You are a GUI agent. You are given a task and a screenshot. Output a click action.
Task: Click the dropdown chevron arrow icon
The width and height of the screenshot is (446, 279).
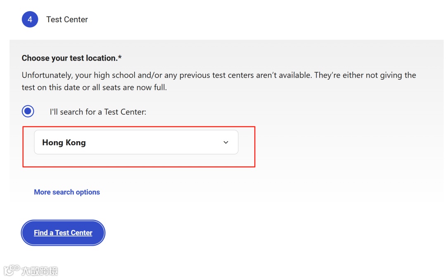[x=226, y=142]
